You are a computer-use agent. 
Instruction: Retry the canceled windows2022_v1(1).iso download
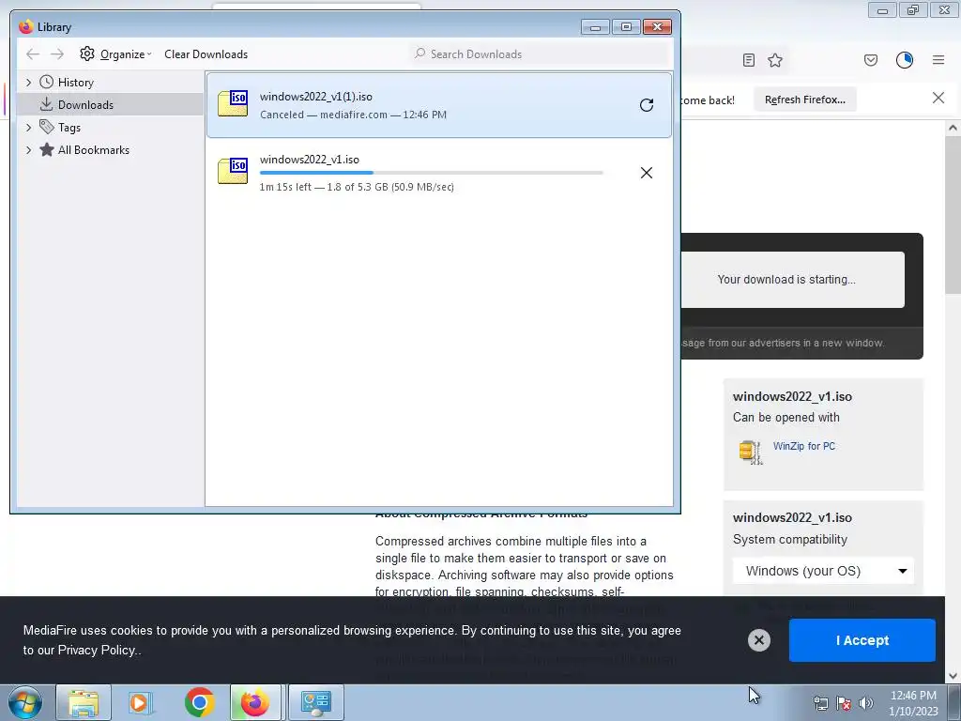coord(646,105)
